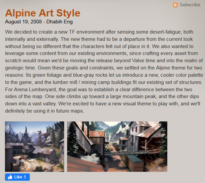The height and width of the screenshot is (183, 205).
Task: Open the right concept art thumbnail
Action: [117, 146]
